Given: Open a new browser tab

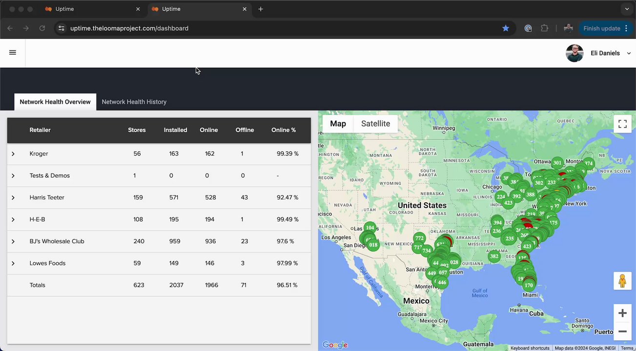Looking at the screenshot, I should [261, 9].
